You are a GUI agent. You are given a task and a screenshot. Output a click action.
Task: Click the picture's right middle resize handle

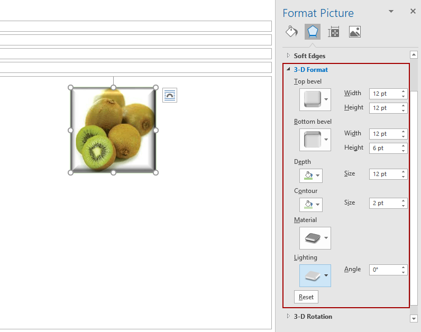155,130
